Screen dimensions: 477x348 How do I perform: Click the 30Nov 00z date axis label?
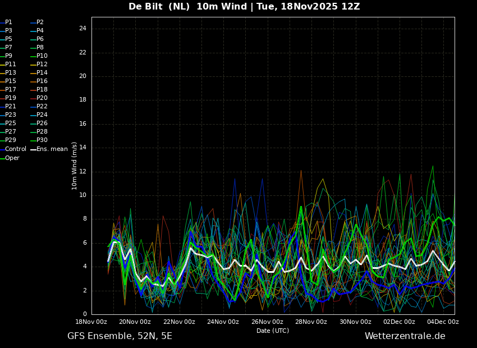pyautogui.click(x=355, y=322)
